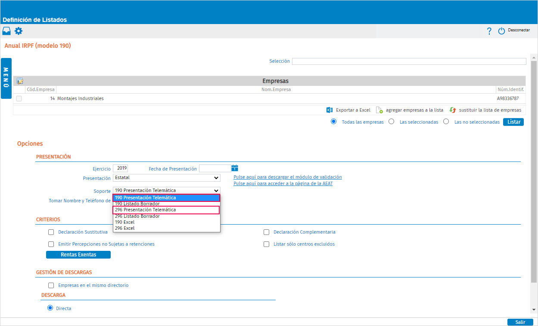Tick Listar sólo centros excluidos checkbox

click(x=266, y=244)
